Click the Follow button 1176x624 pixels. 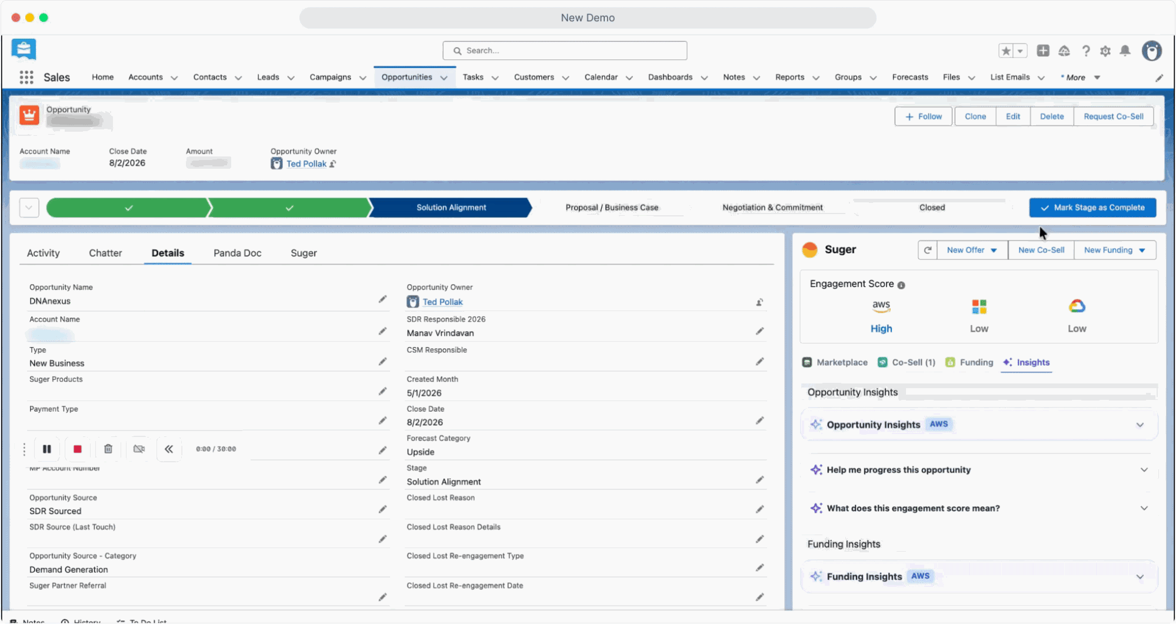(923, 116)
